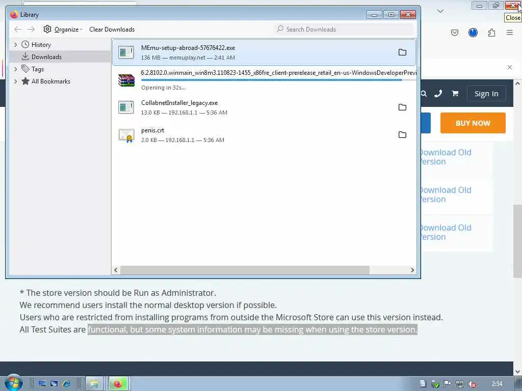The height and width of the screenshot is (391, 522).
Task: Go forward using Library forward arrow
Action: pos(31,29)
